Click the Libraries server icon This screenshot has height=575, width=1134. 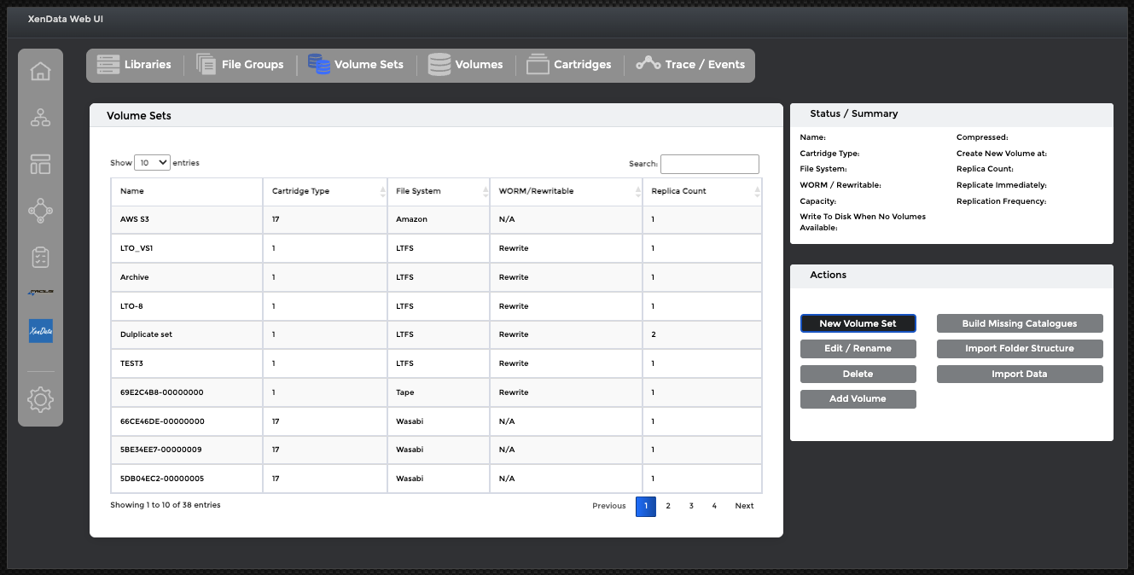click(108, 65)
